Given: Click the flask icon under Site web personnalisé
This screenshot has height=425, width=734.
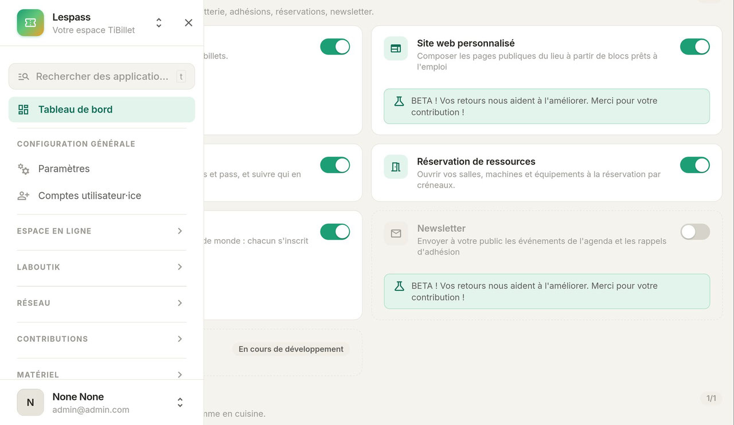Looking at the screenshot, I should coord(399,101).
